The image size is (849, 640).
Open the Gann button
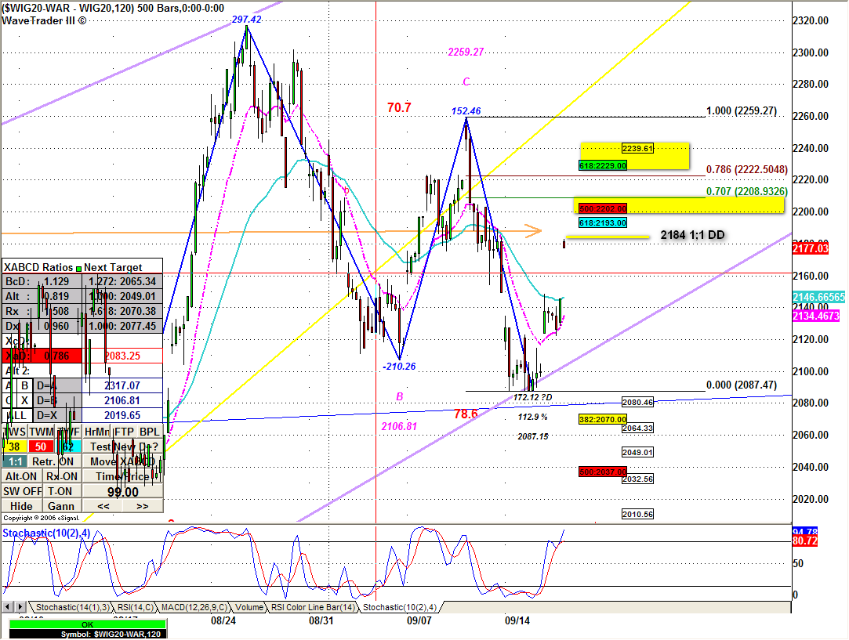pyautogui.click(x=62, y=506)
